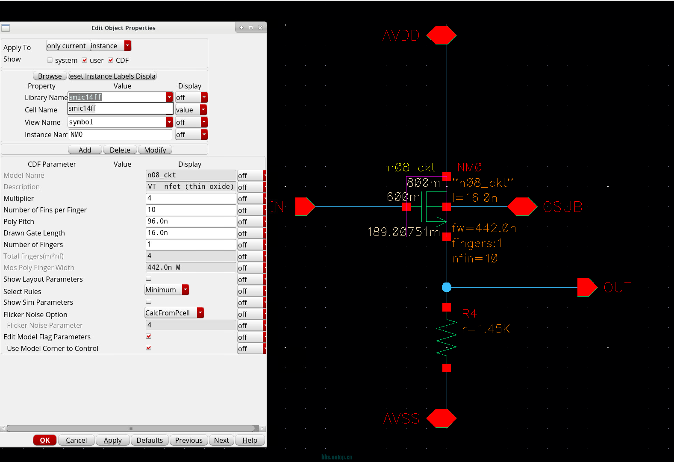Image resolution: width=674 pixels, height=462 pixels.
Task: Select the NM0 transistor symbol
Action: tap(427, 206)
